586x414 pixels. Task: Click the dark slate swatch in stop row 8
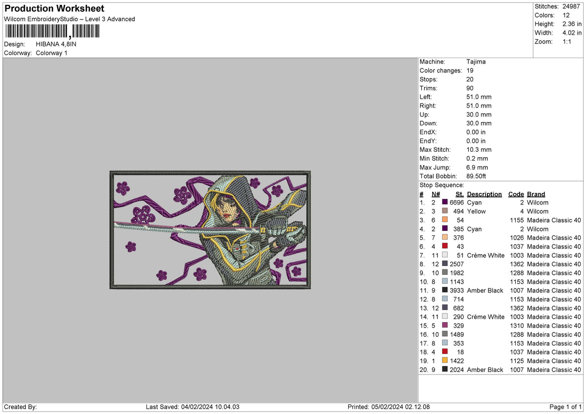click(x=445, y=264)
